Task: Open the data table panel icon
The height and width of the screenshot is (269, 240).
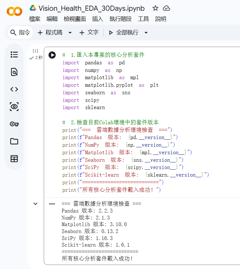Action: coord(14,159)
